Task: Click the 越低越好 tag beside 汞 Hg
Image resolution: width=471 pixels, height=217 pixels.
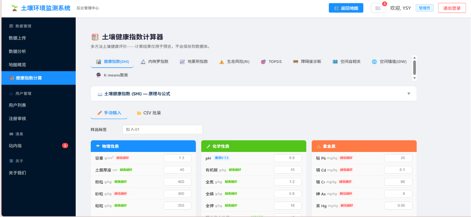Action: pos(347,206)
